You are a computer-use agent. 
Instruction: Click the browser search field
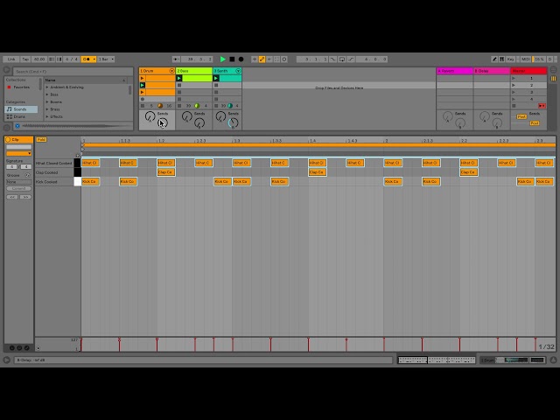pos(73,71)
